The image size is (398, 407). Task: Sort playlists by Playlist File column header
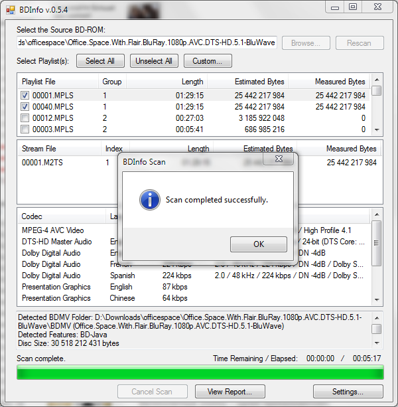[58, 82]
